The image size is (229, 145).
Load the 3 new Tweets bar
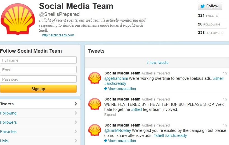point(157,62)
